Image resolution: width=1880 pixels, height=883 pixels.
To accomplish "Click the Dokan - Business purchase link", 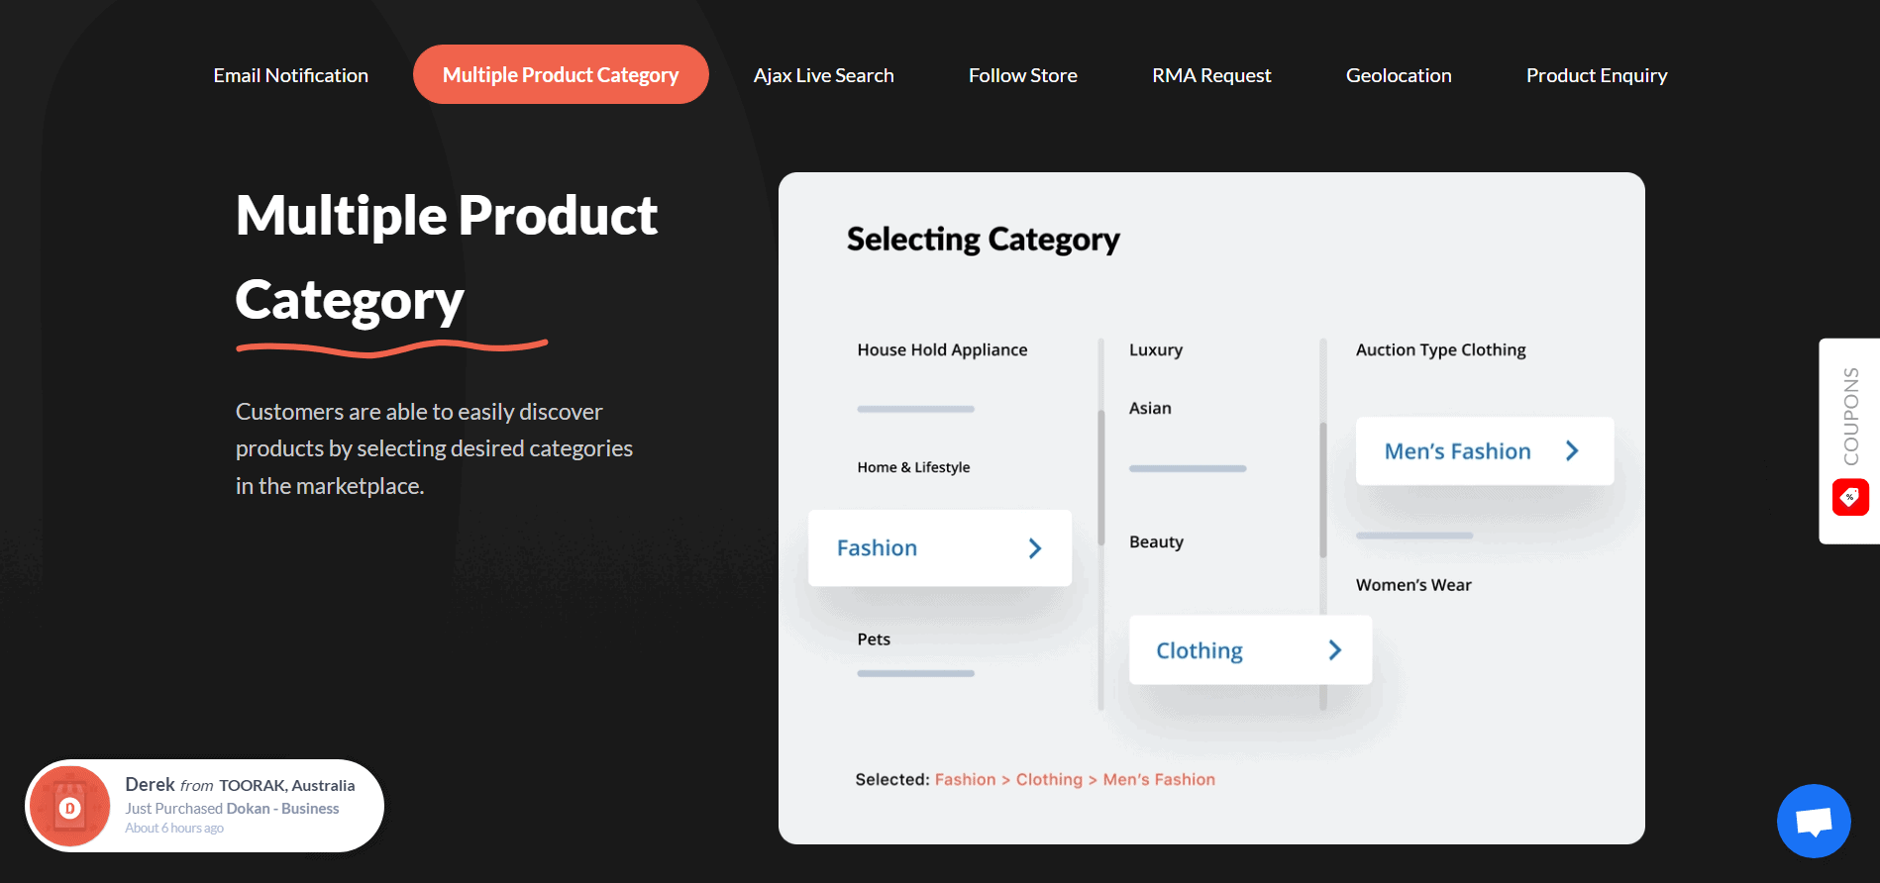I will (282, 809).
